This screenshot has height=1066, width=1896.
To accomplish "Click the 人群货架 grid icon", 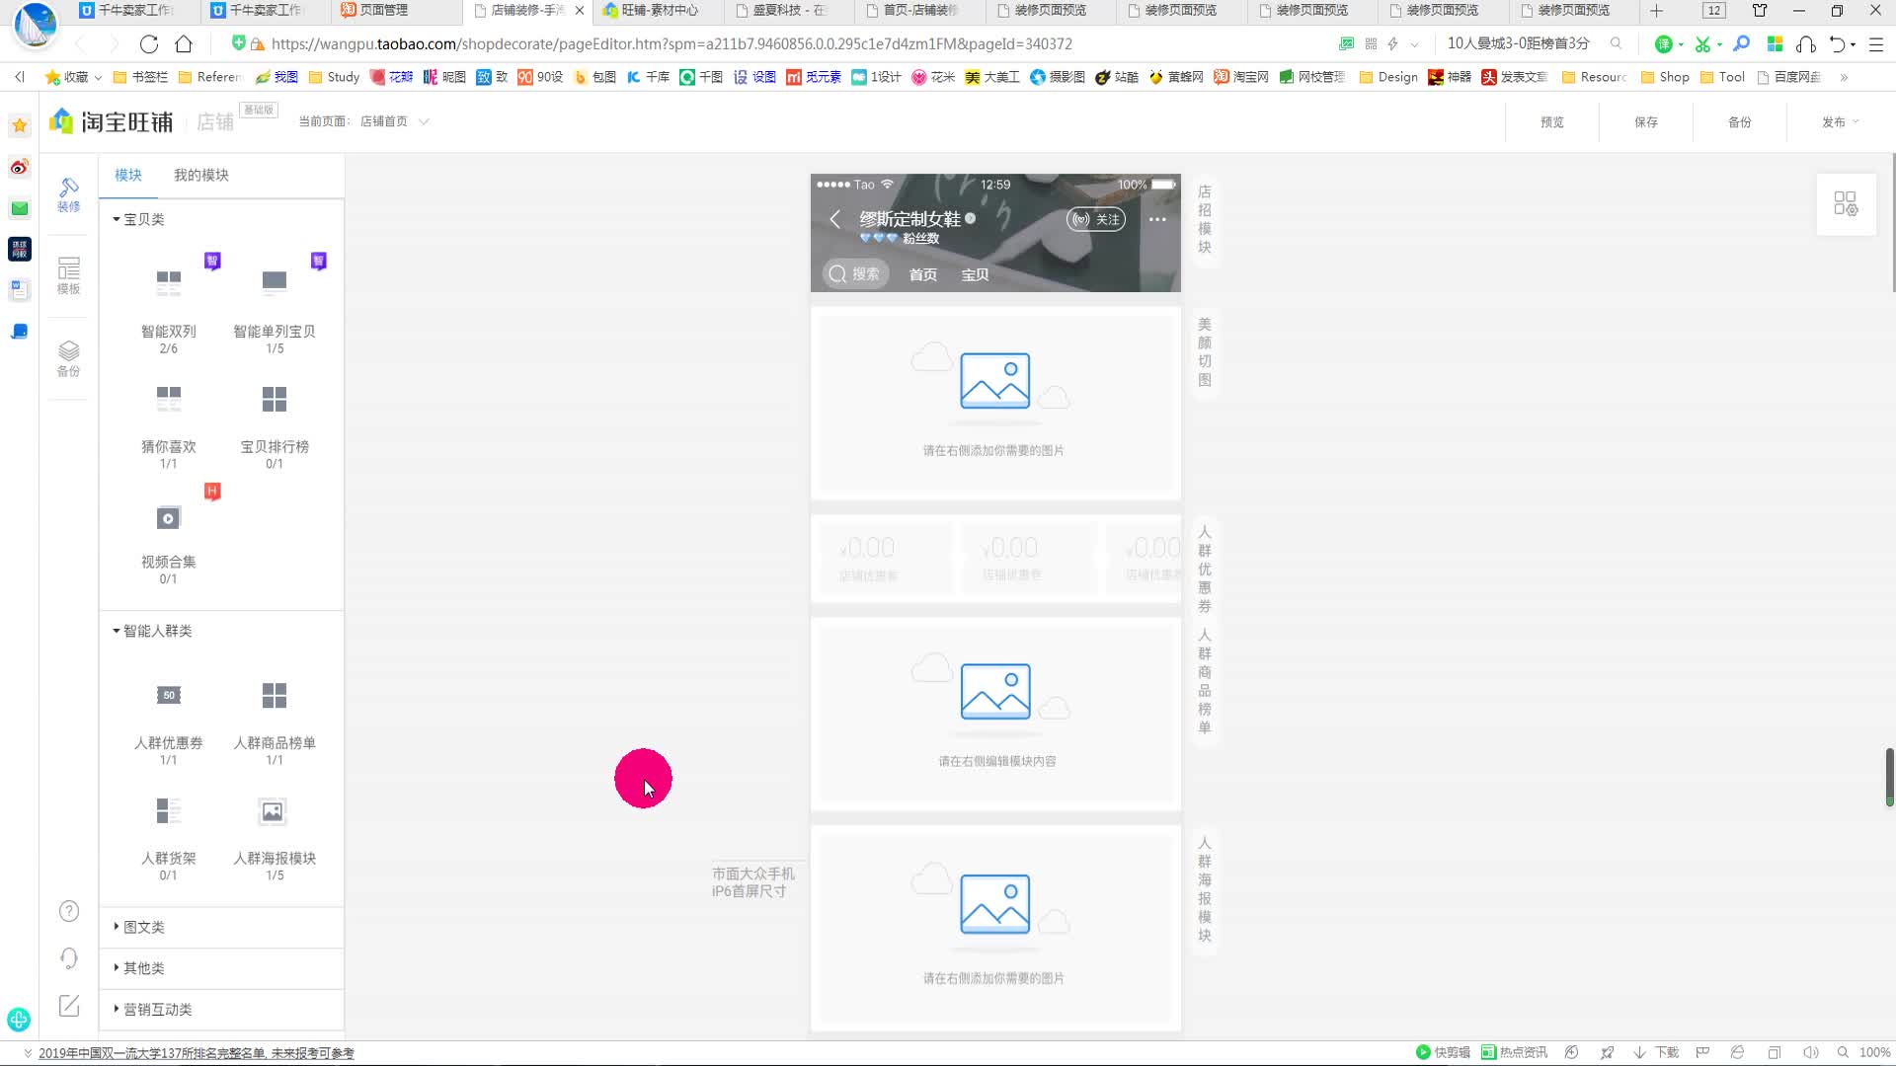I will click(x=168, y=811).
